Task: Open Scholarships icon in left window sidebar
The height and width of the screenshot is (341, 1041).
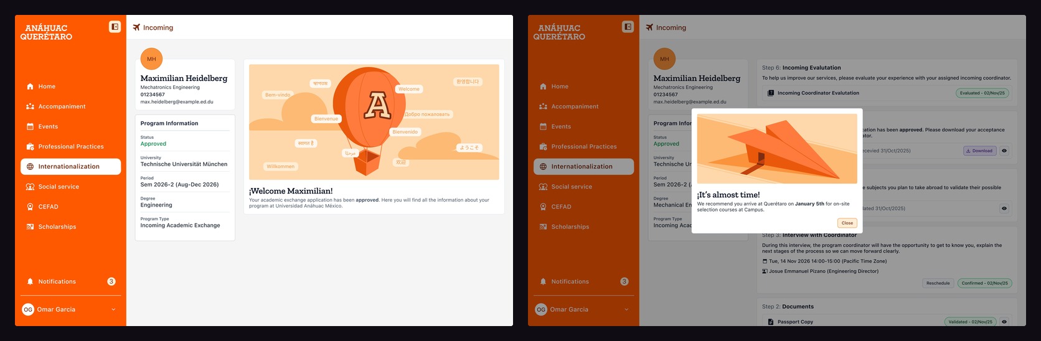Action: click(x=30, y=227)
